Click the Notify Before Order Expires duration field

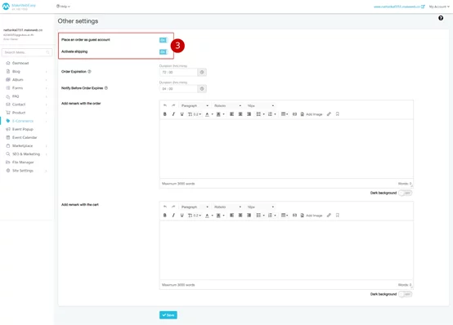(x=178, y=89)
